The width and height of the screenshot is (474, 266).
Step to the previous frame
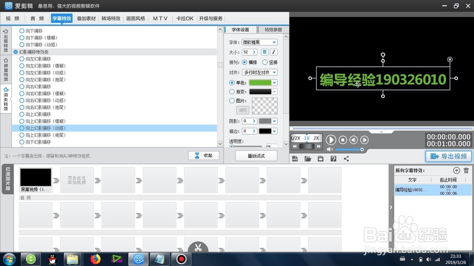[354, 140]
